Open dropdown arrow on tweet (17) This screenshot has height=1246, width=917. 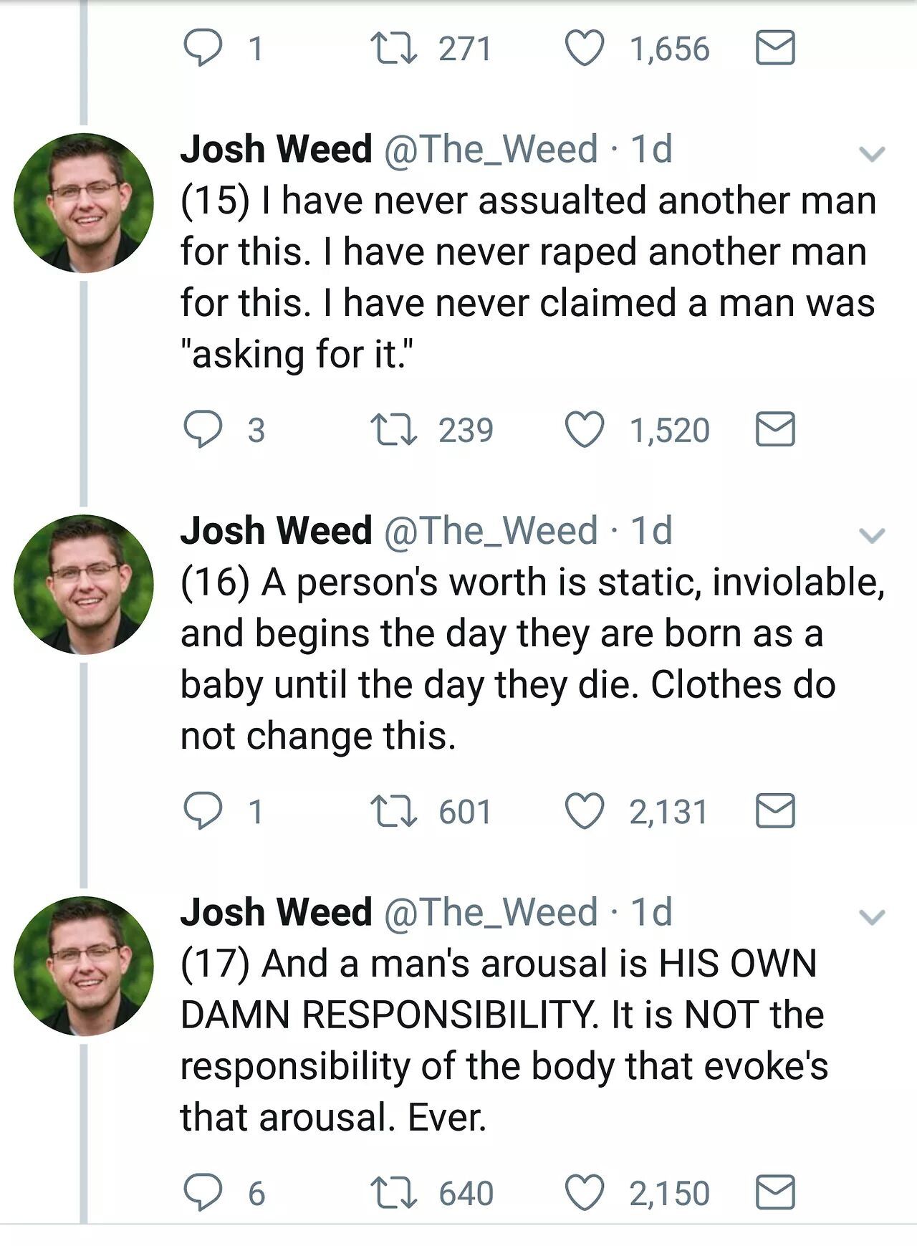tap(872, 916)
